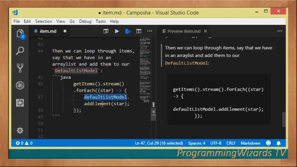The height and width of the screenshot is (167, 297).
Task: Open the Source Control view
Action: coord(20,68)
